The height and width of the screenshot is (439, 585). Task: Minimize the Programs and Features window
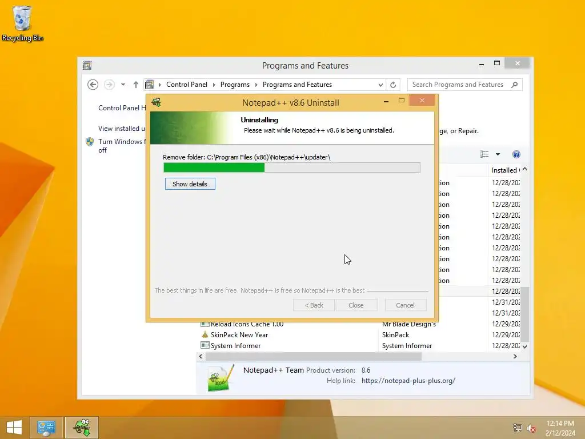(x=482, y=64)
